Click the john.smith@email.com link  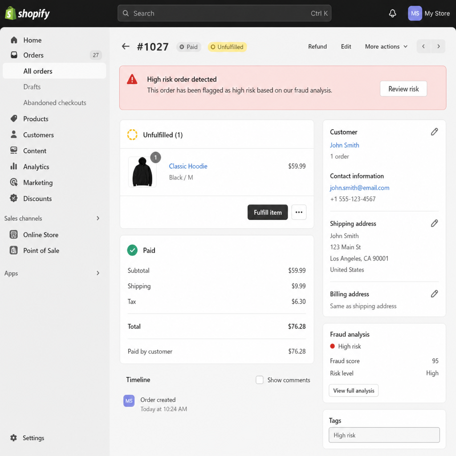coord(360,188)
